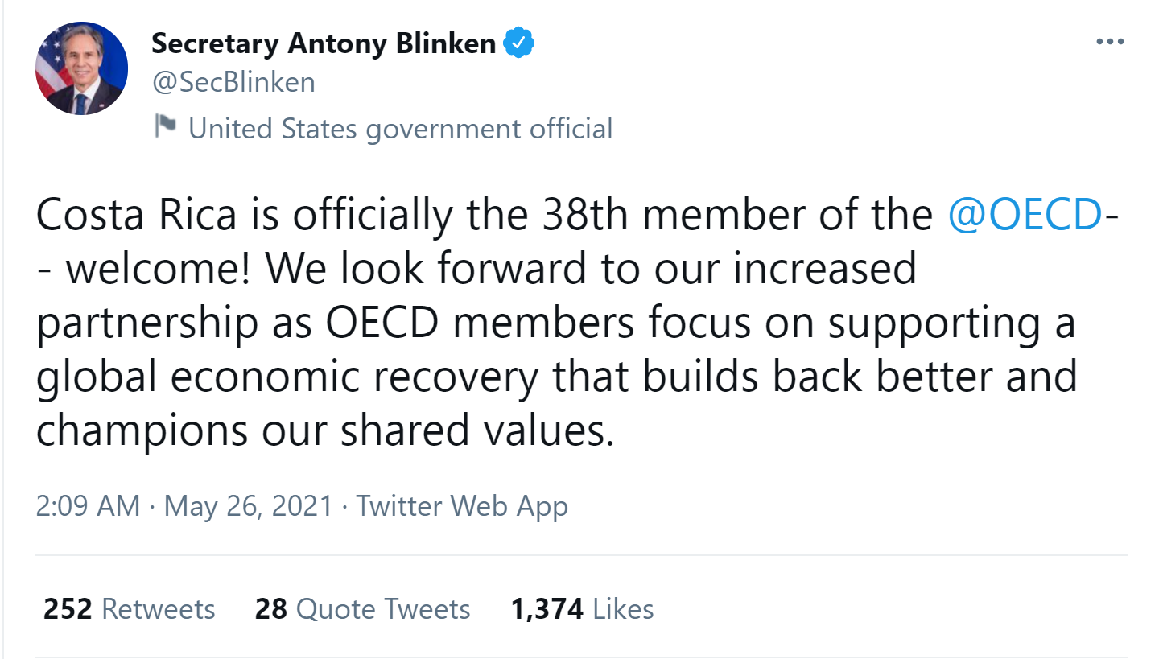Click the blue verified checkmark badge
This screenshot has height=659, width=1159.
(519, 43)
